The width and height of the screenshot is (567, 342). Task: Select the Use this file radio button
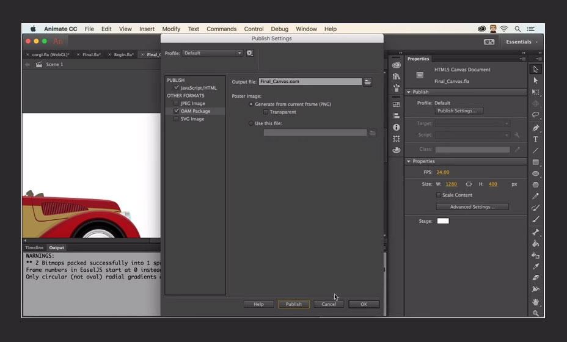[x=251, y=123]
